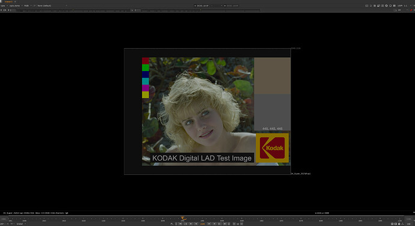415x226 pixels.
Task: Click the orange playhead marker on timeline
Action: 182,218
